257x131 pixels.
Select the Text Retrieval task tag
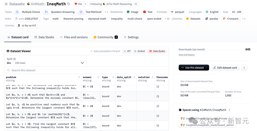90,12
